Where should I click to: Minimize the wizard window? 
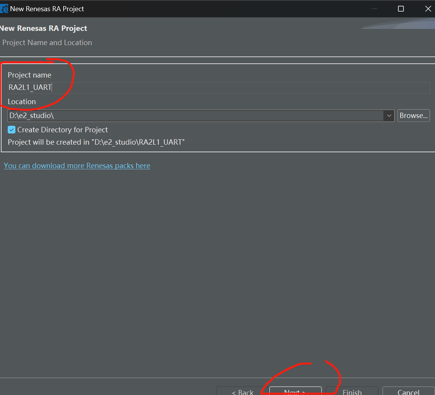374,9
